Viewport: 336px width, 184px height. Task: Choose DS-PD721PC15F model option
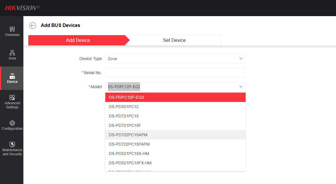click(175, 125)
